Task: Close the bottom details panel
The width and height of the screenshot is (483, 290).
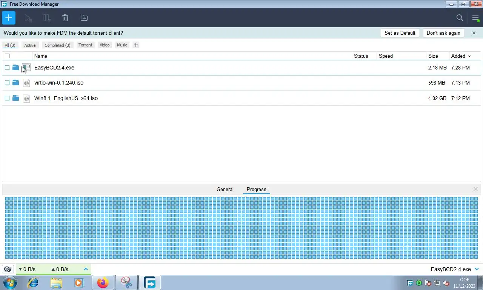Action: [475, 189]
